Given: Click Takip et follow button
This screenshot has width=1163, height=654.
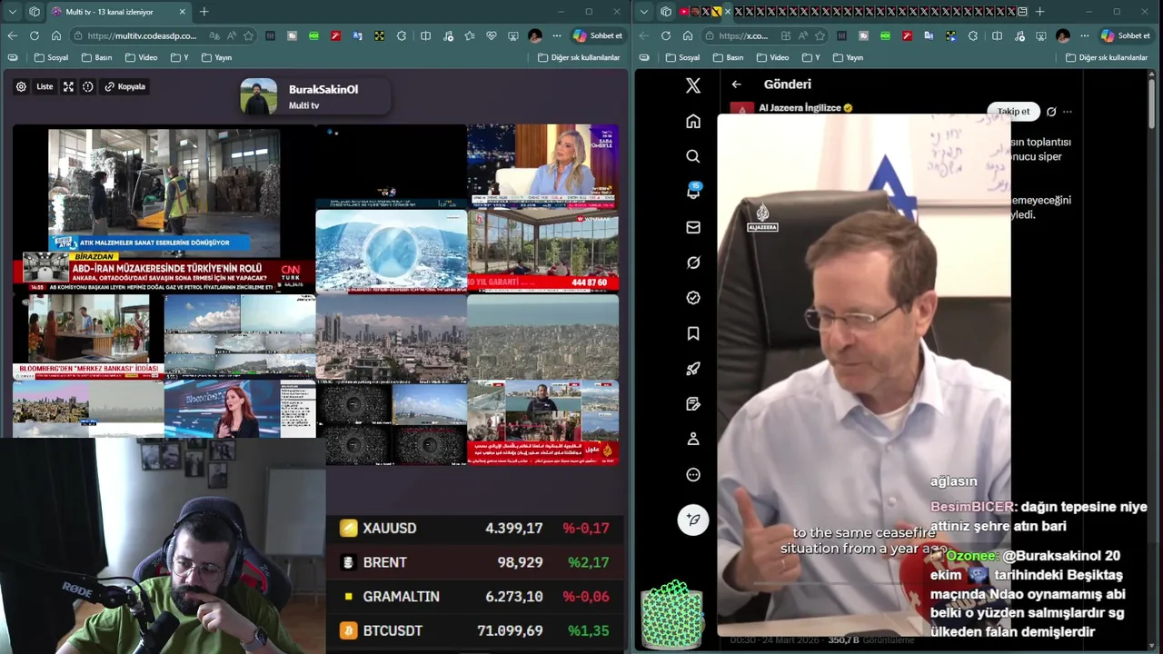Looking at the screenshot, I should point(1013,112).
